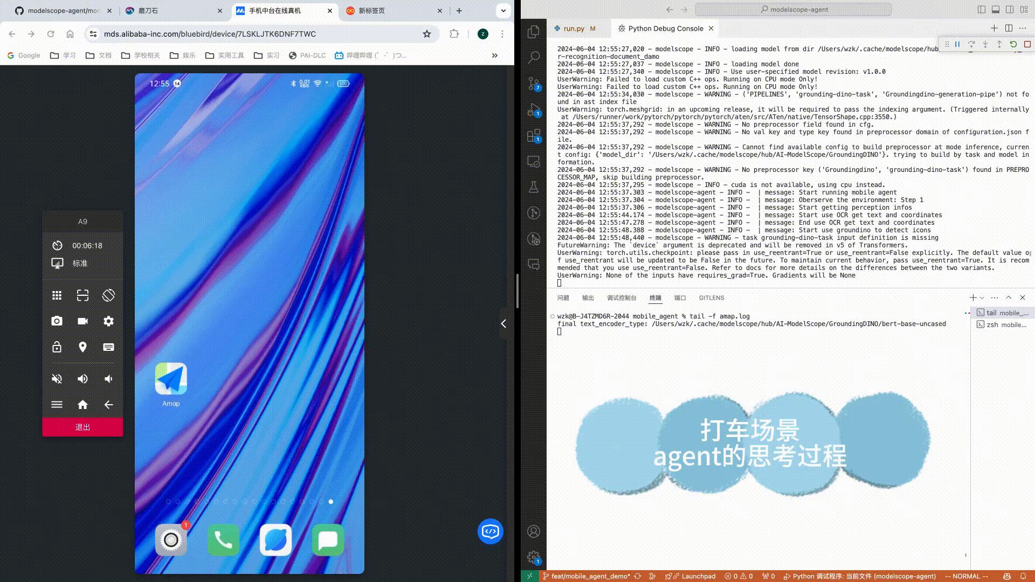Mute phone audio with the muted speaker

(57, 379)
